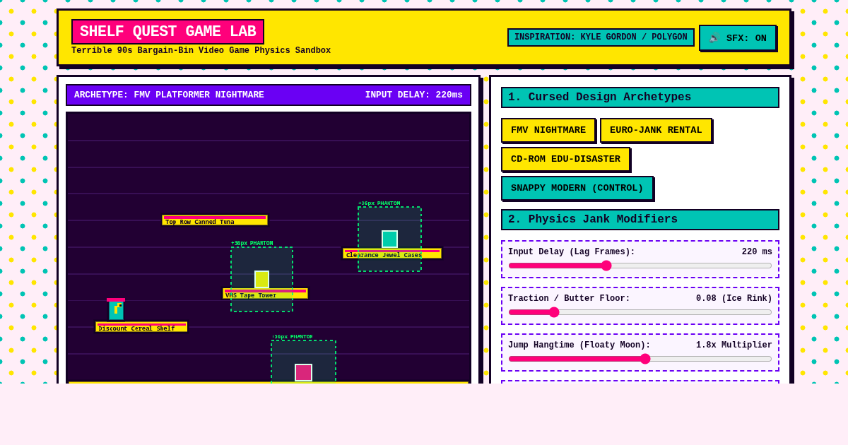Click the '220 ms' slider value

tap(757, 252)
